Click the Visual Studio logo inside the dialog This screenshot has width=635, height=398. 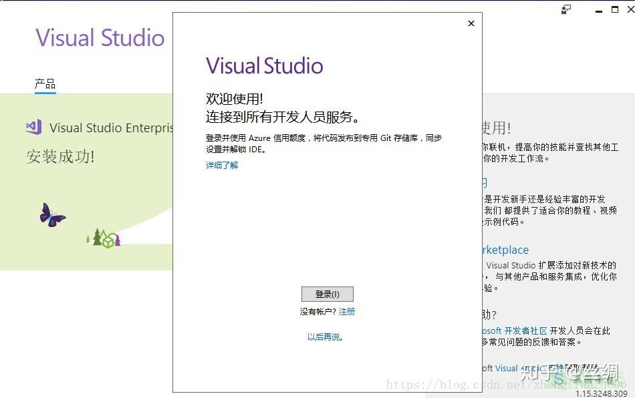click(x=264, y=65)
